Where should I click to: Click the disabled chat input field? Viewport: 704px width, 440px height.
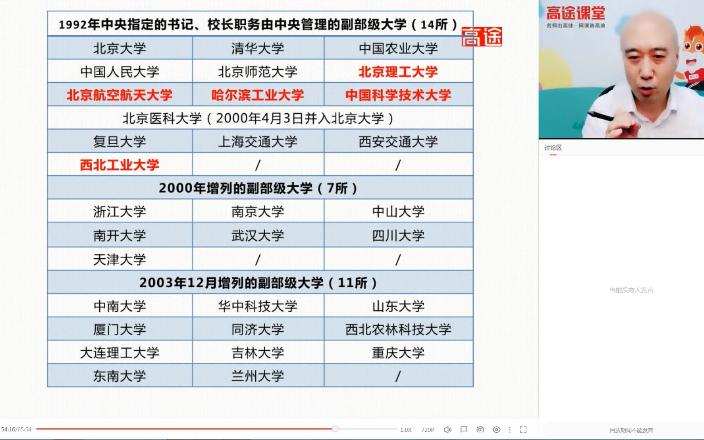pos(624,430)
